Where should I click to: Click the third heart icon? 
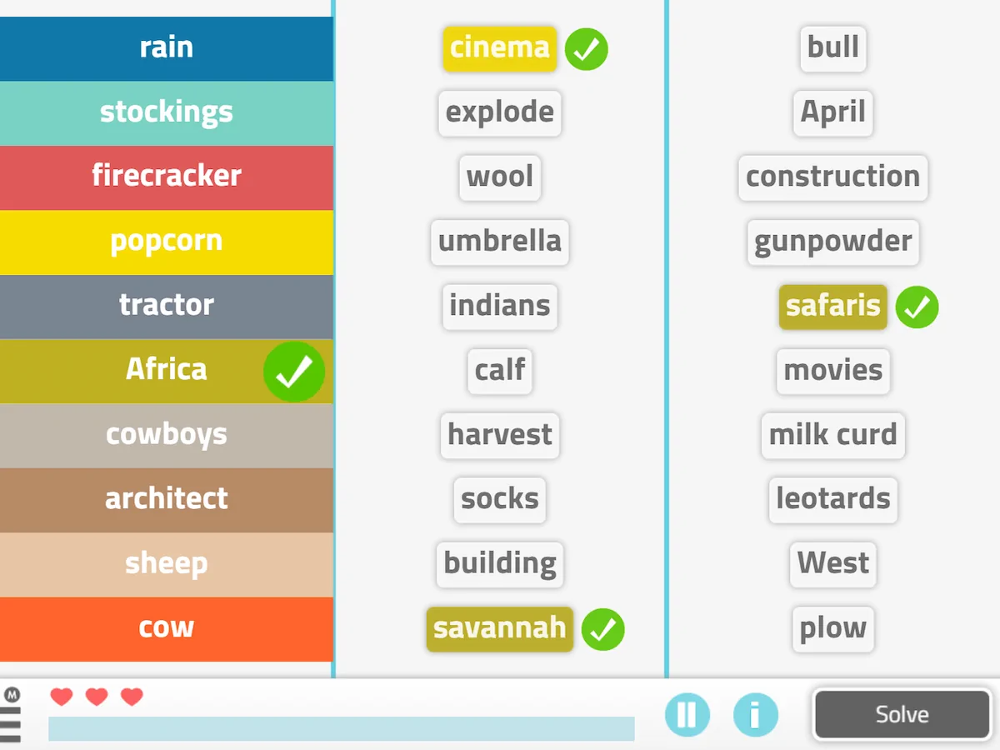click(132, 697)
